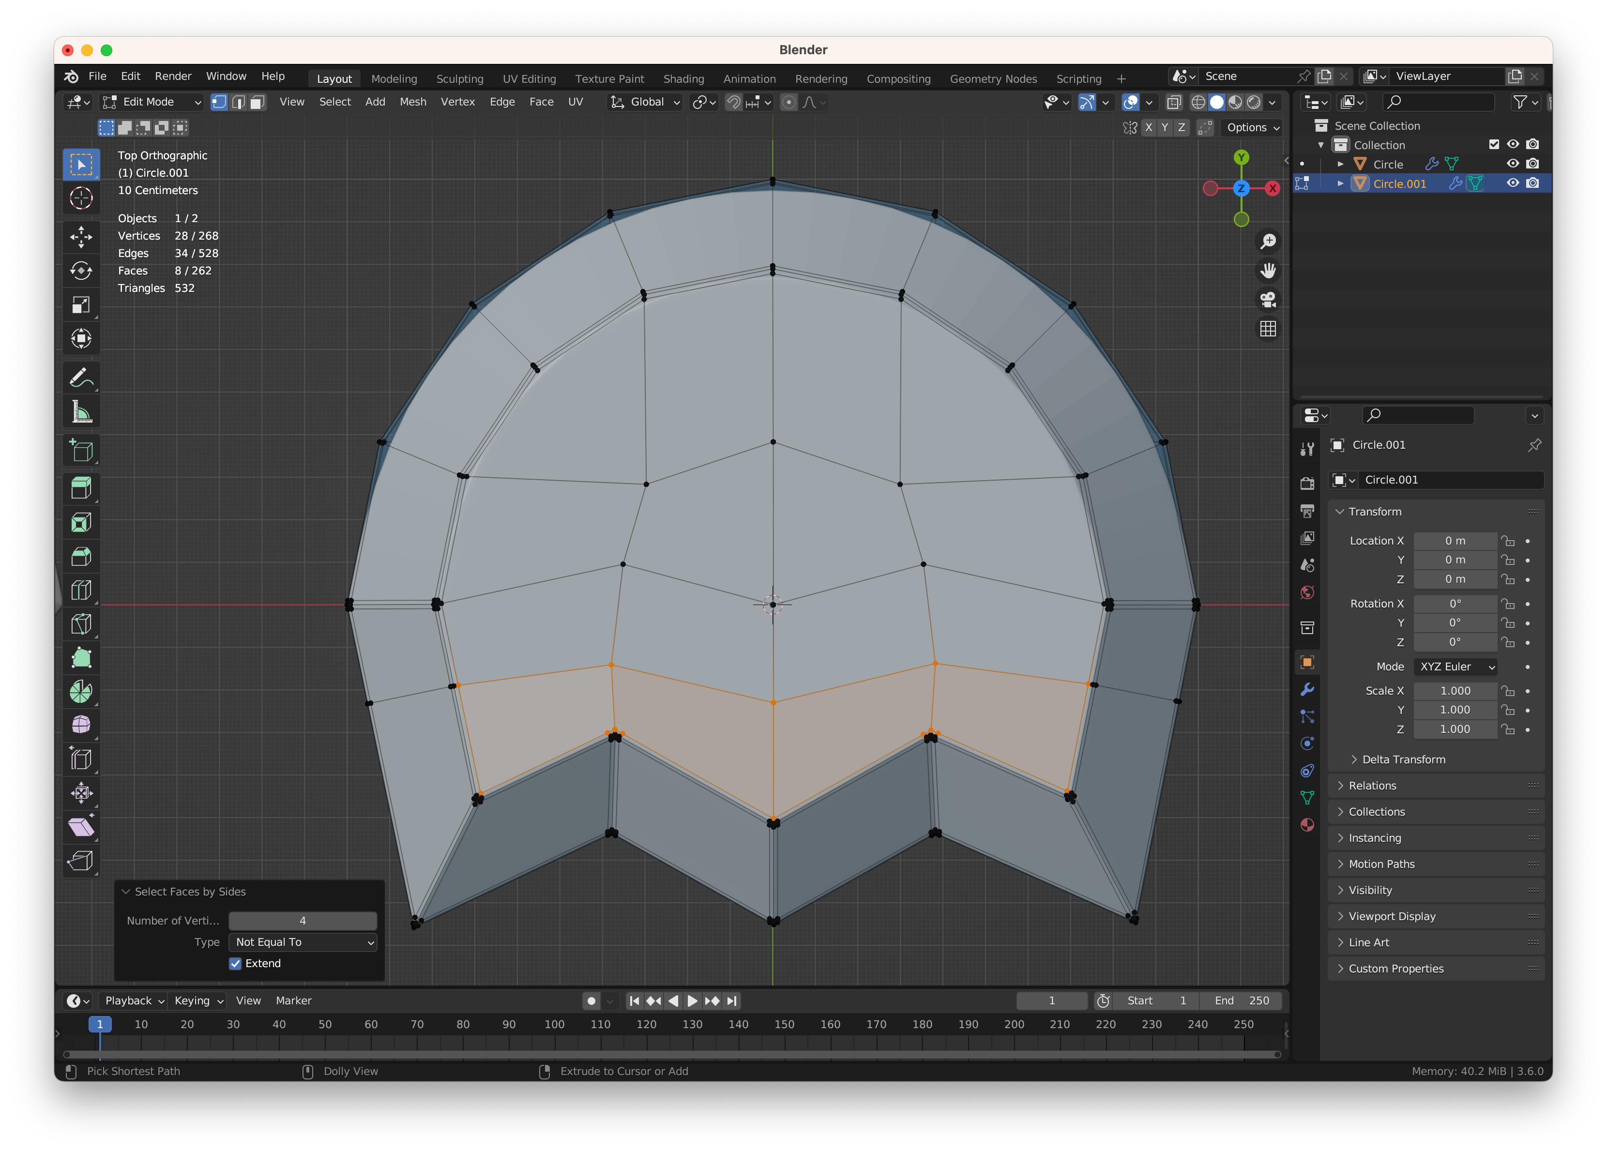Image resolution: width=1607 pixels, height=1153 pixels.
Task: Open the Playback popover
Action: [134, 1001]
